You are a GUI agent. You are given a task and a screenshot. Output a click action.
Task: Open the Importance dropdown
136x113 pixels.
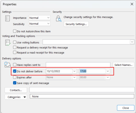pos(39,18)
